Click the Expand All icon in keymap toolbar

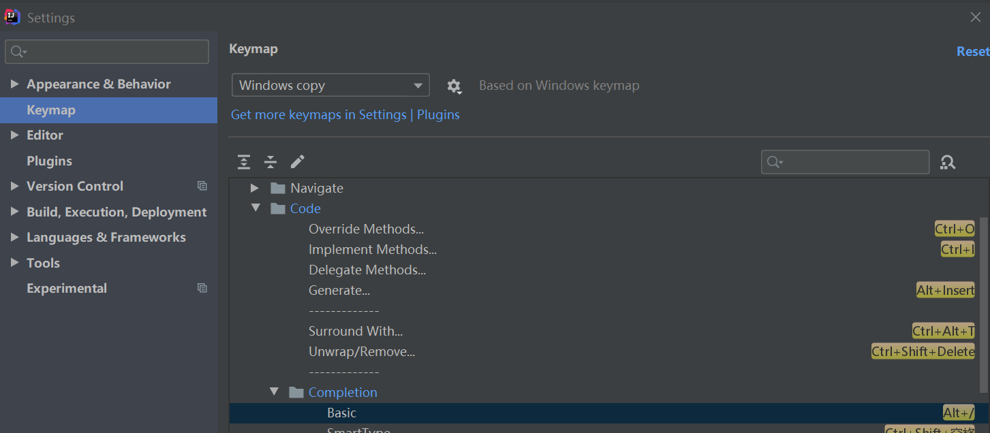click(244, 162)
